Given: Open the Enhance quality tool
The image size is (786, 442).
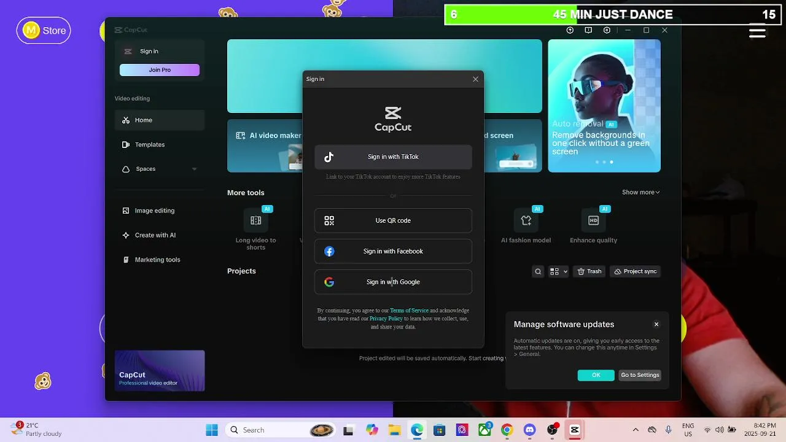Looking at the screenshot, I should click(x=593, y=226).
